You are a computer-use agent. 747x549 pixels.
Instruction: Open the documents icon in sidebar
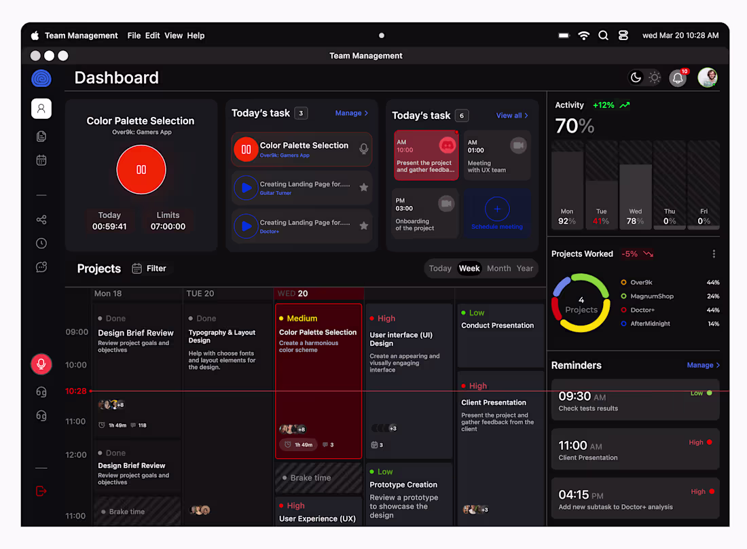pos(41,137)
